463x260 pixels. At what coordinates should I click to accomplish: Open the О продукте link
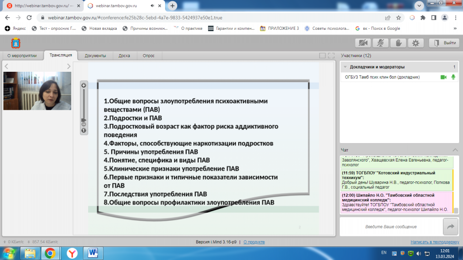click(254, 242)
